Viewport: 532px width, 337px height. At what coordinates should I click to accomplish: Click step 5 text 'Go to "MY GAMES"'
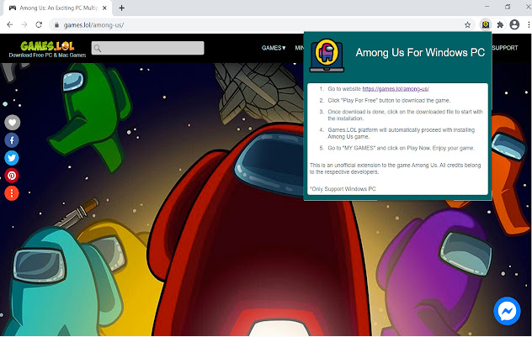click(x=401, y=148)
